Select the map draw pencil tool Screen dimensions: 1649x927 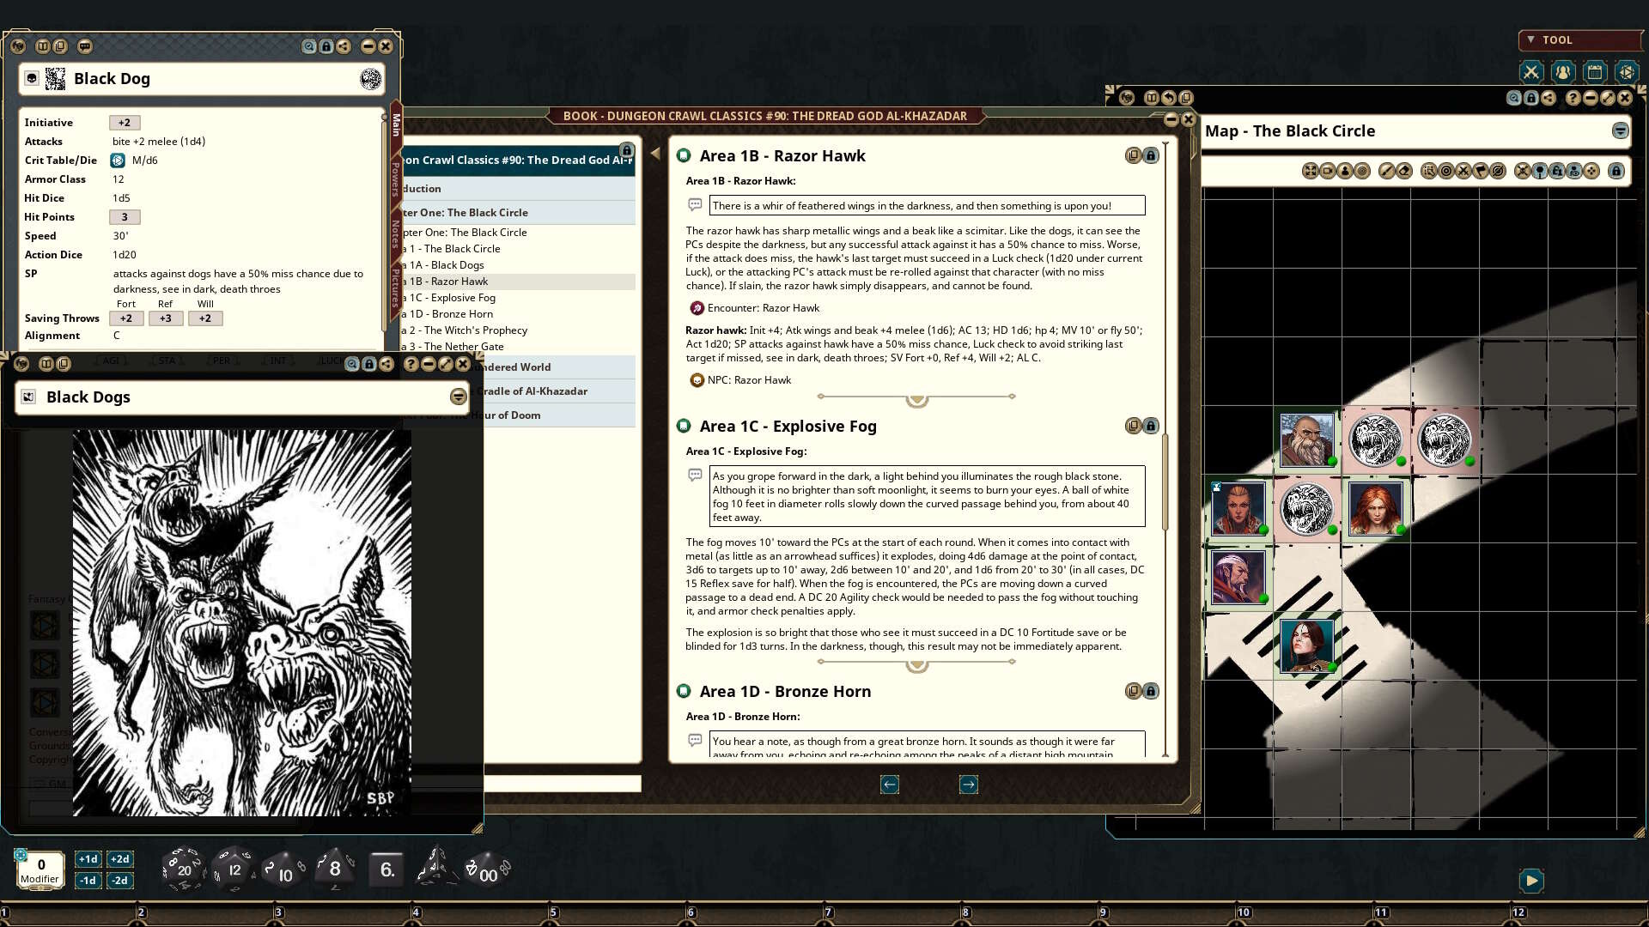pos(1386,171)
